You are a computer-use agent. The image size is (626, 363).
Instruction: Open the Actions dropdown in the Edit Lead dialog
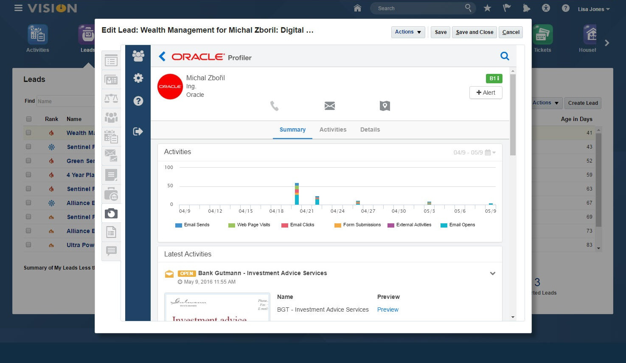point(408,32)
